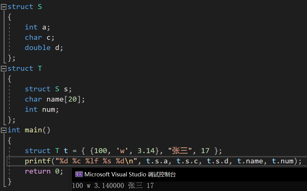Click the "struct S s;" member declaration
This screenshot has width=307, height=191.
coord(48,89)
